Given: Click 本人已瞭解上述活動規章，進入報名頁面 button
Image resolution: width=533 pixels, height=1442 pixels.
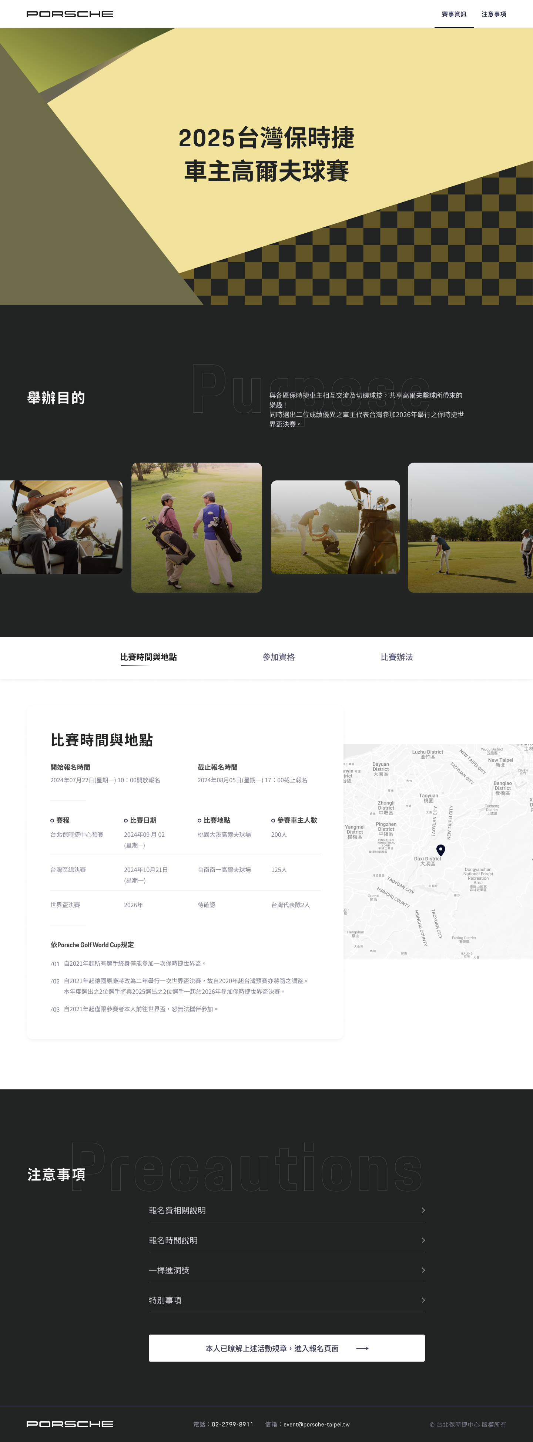Looking at the screenshot, I should click(x=287, y=1348).
